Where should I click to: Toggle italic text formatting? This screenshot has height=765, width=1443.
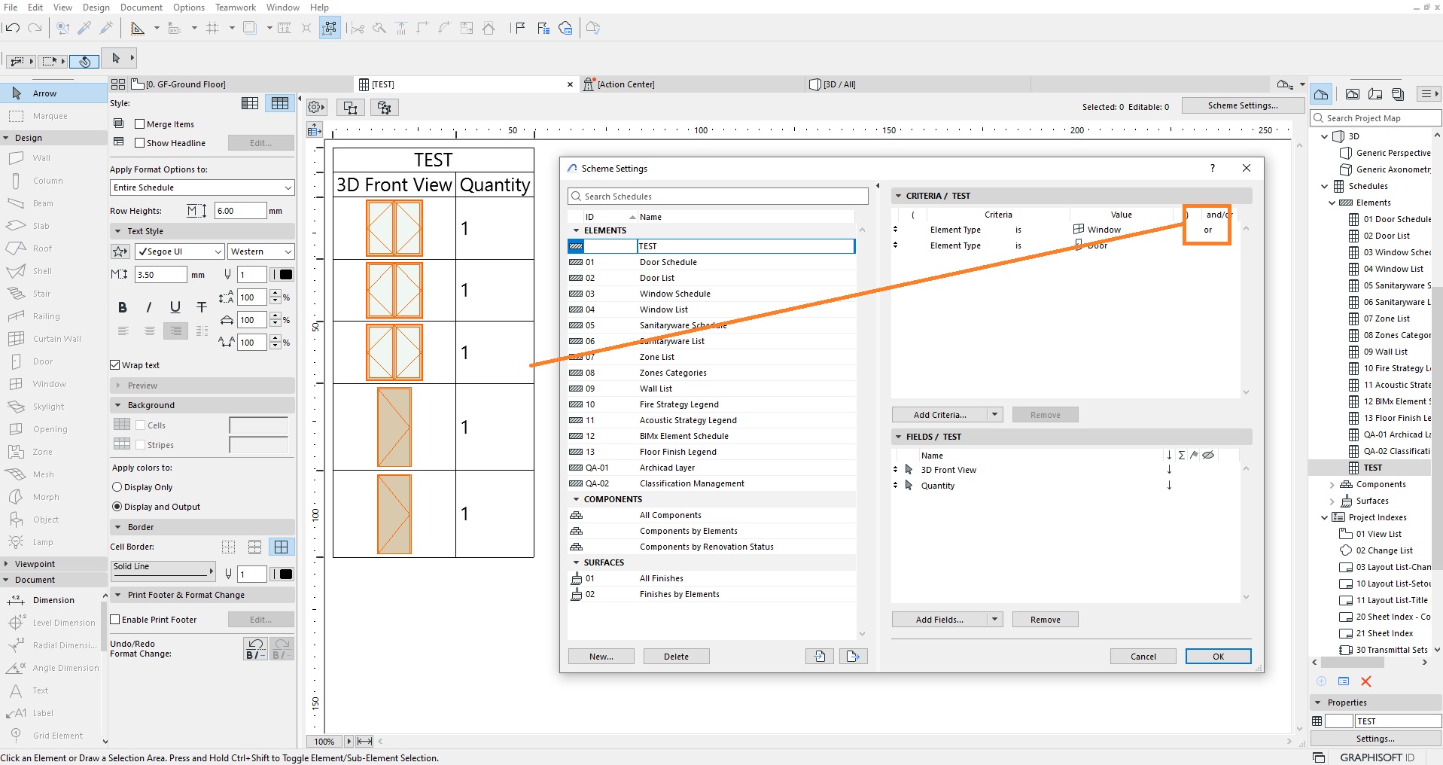pos(149,307)
